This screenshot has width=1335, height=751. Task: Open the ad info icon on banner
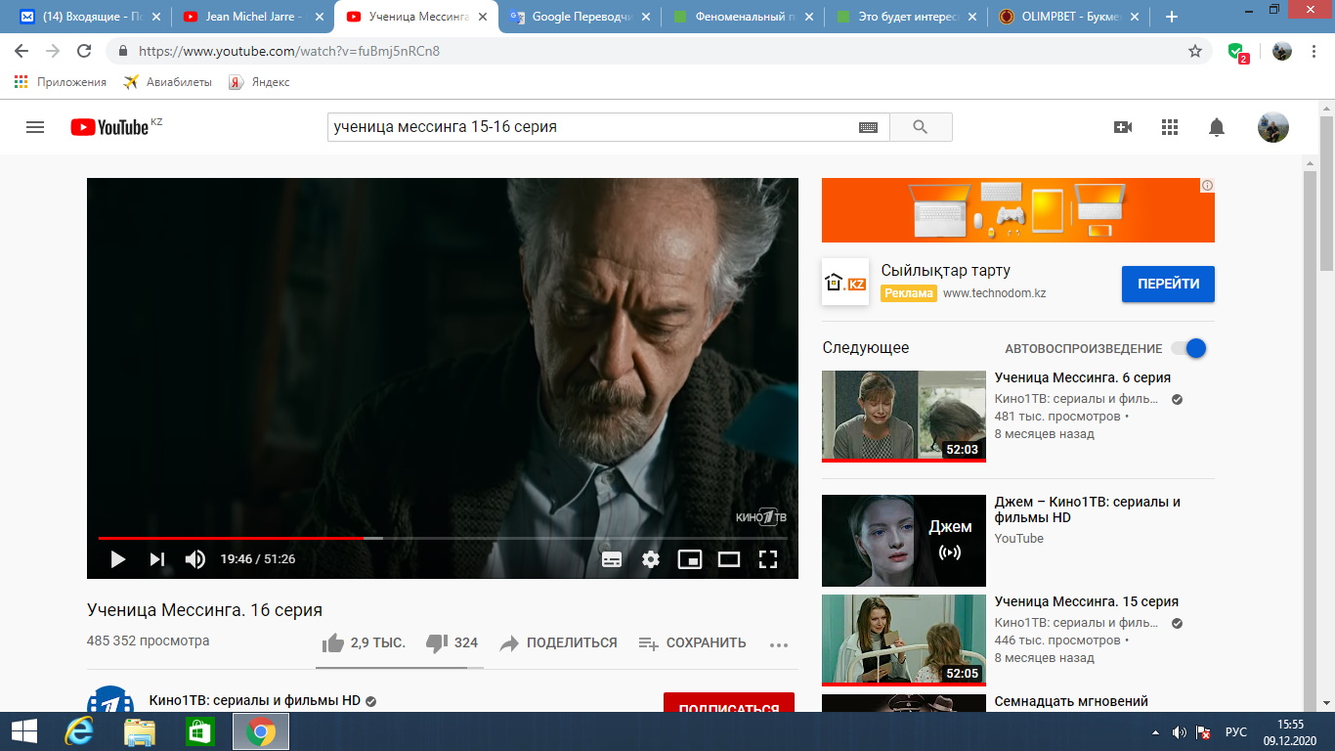tap(1207, 186)
